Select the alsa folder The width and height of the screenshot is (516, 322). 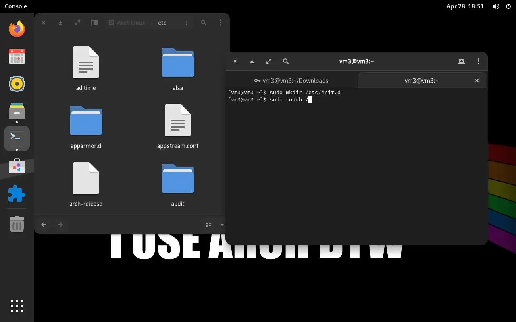178,68
